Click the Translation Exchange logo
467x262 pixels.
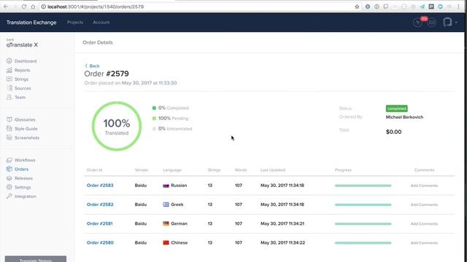(x=31, y=23)
